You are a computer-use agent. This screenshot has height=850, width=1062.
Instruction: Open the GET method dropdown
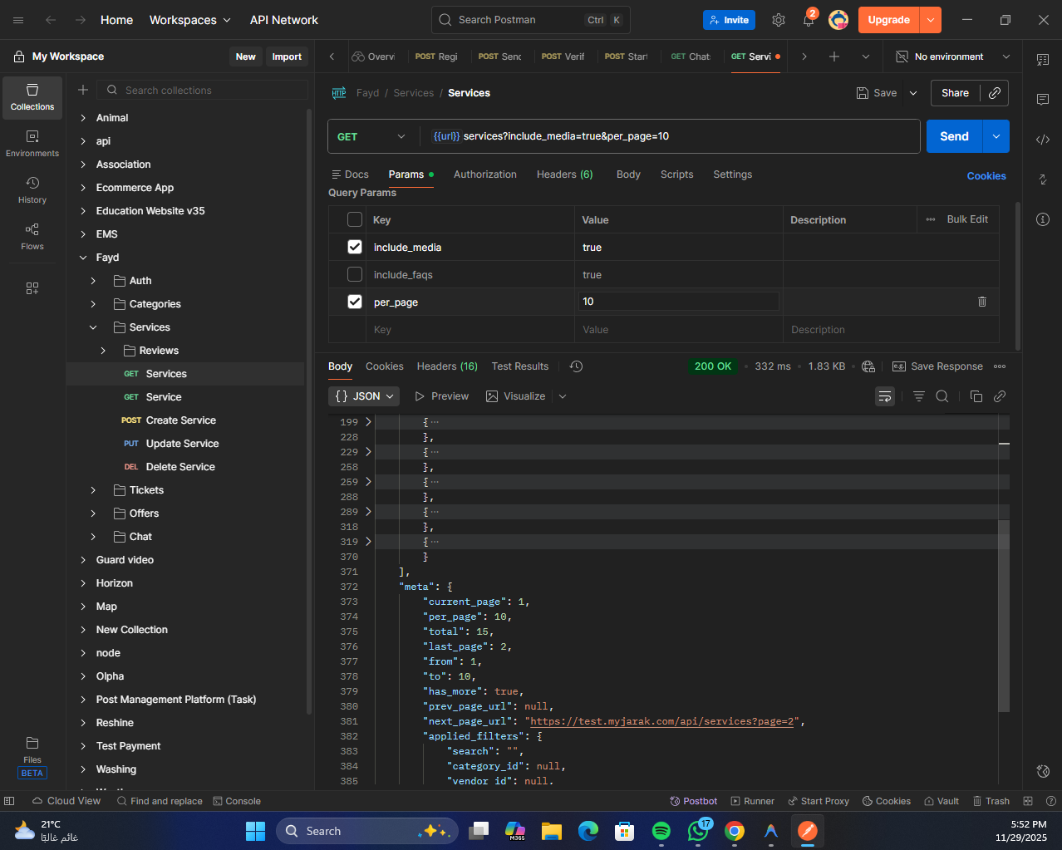(x=371, y=137)
